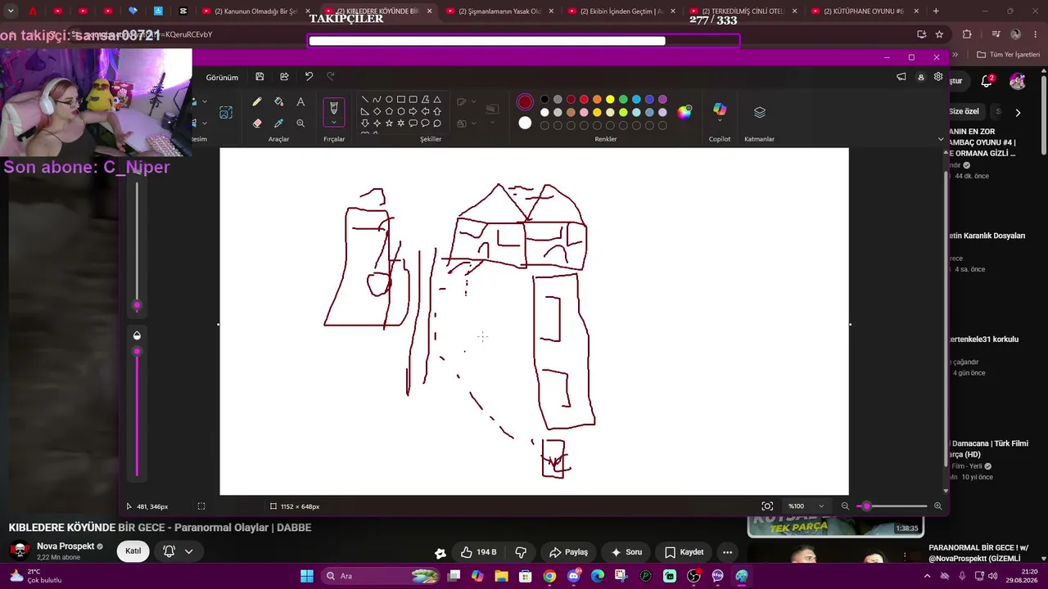Click the Share icon in Paint
Screen dimensions: 1048x589
coord(284,76)
